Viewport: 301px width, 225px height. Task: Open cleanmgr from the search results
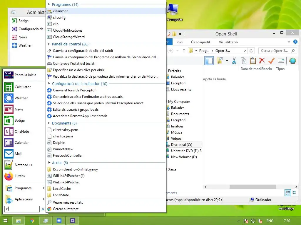tap(106, 11)
